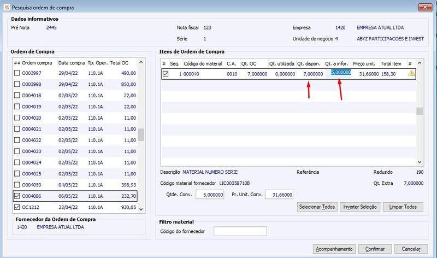This screenshot has height=258, width=437.
Task: Click the Qtde. Conv. input field
Action: tap(210, 195)
